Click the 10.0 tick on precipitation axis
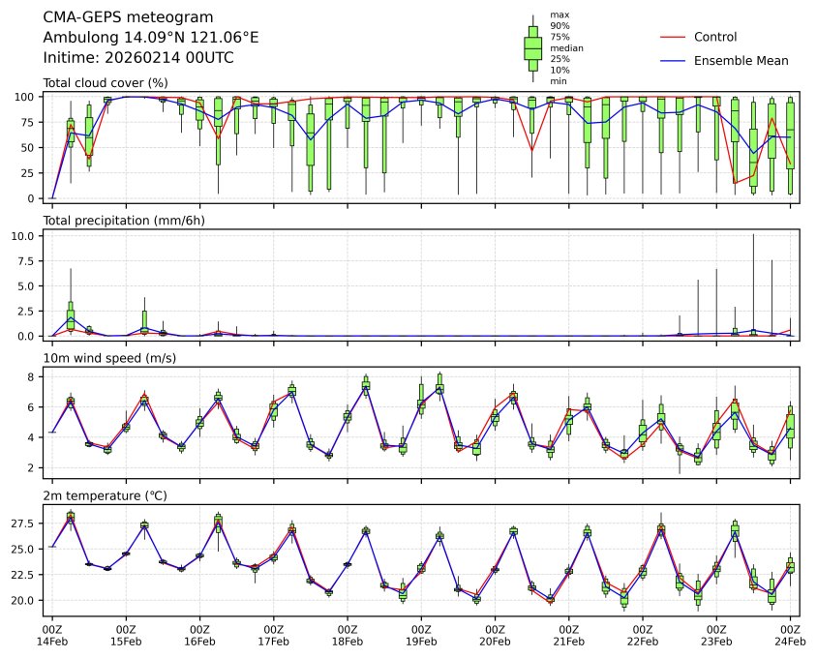Screen dimensions: 817x658 coord(24,236)
